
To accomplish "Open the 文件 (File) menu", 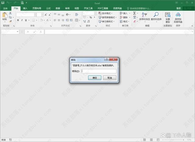I will pos(5,8).
